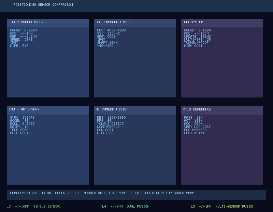Click UWB ACC: +/-10CM spec
This screenshot has height=212, width=273.
[x=197, y=33]
